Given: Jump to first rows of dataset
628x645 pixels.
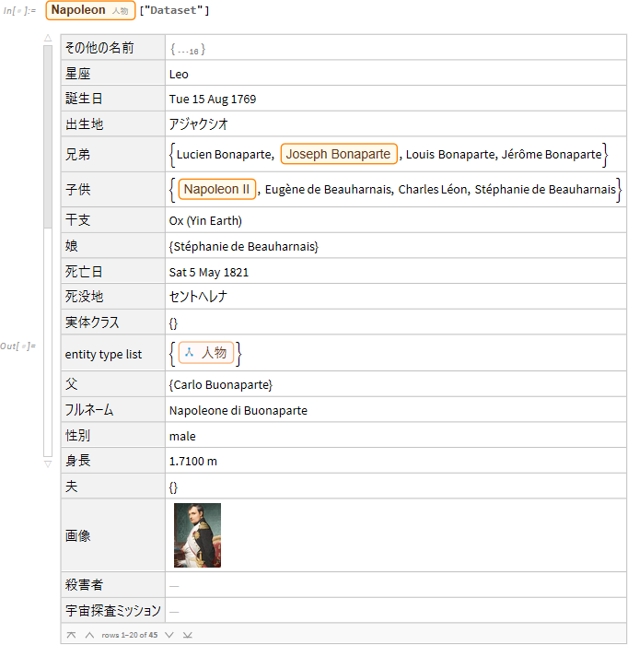Looking at the screenshot, I should click(x=70, y=635).
